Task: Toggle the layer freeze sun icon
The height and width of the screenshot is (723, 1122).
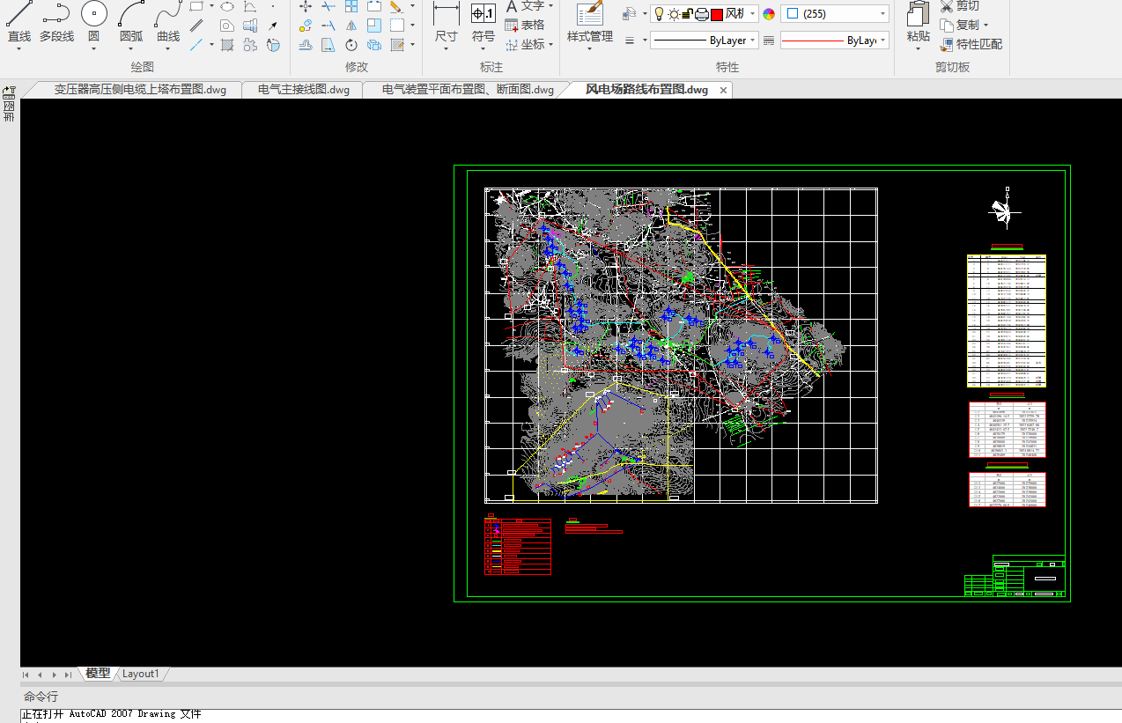Action: (x=674, y=14)
